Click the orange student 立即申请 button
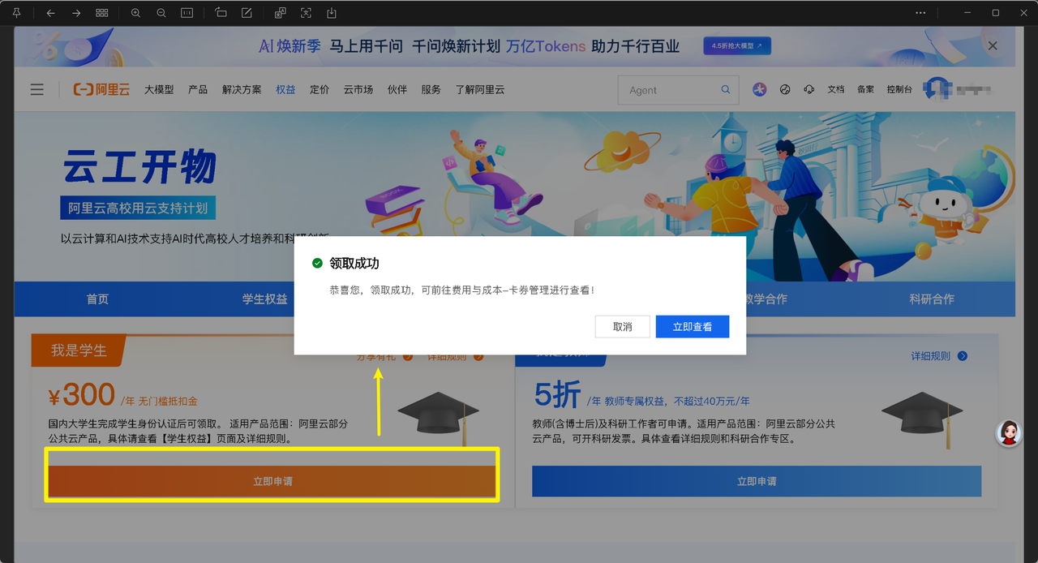Viewport: 1038px width, 563px height. 272,481
